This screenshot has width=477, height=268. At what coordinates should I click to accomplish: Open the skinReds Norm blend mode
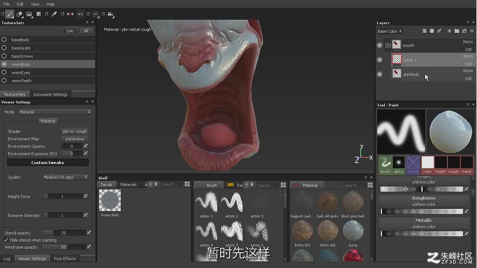(468, 71)
